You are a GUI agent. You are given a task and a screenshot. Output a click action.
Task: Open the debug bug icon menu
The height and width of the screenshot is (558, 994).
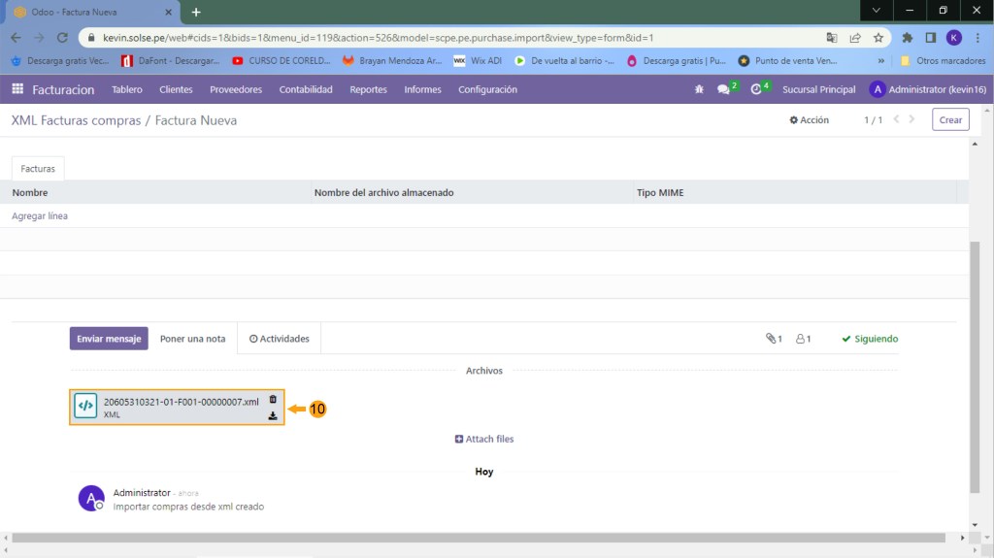coord(699,89)
